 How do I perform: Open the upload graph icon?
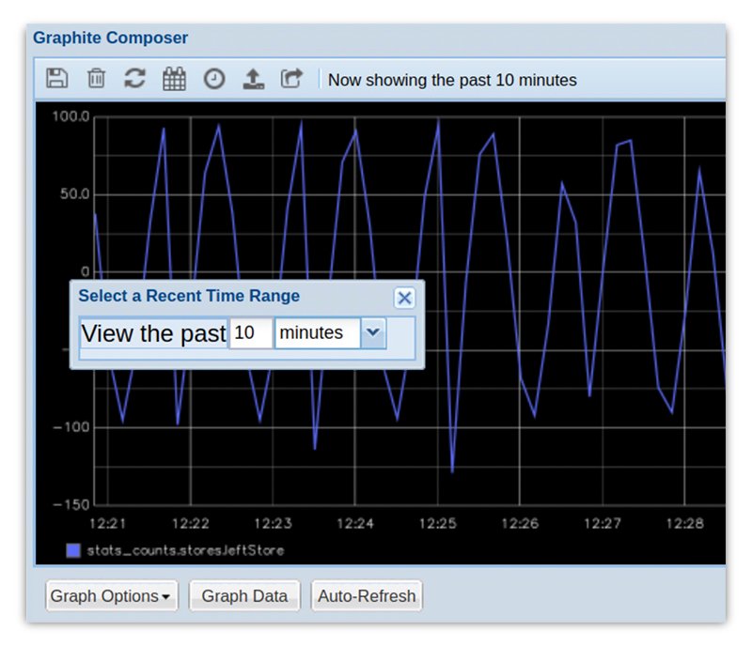tap(254, 79)
